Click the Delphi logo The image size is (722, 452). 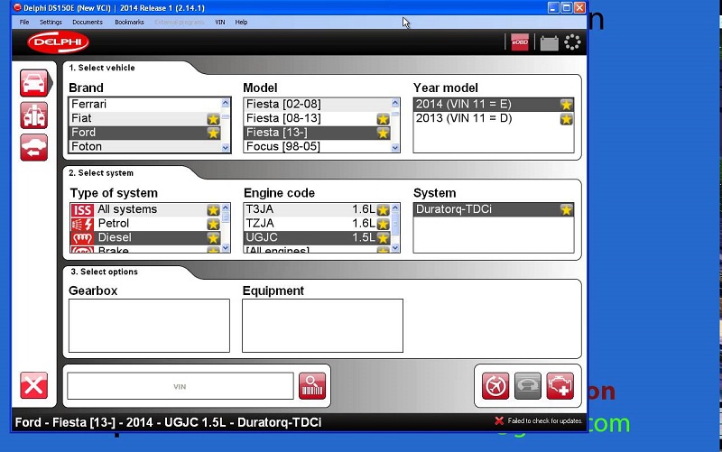tap(58, 42)
